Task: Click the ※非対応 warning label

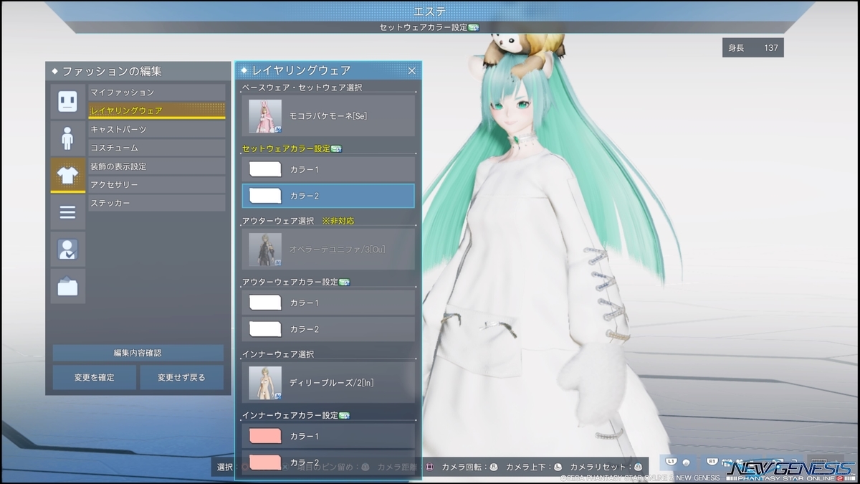Action: coord(338,221)
